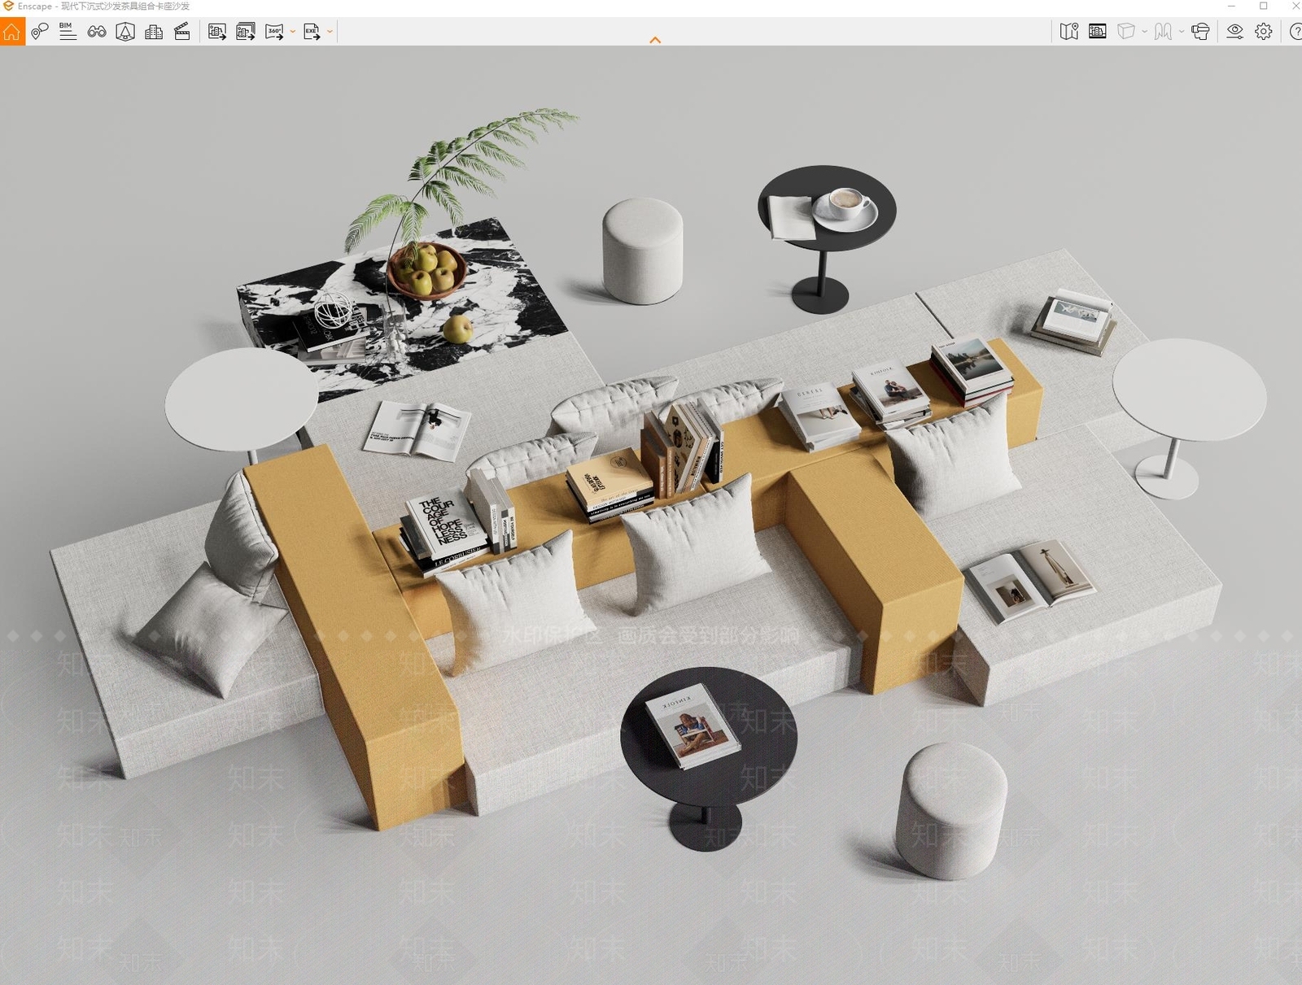Expand the fly mode dropdown arrow

(x=1182, y=32)
